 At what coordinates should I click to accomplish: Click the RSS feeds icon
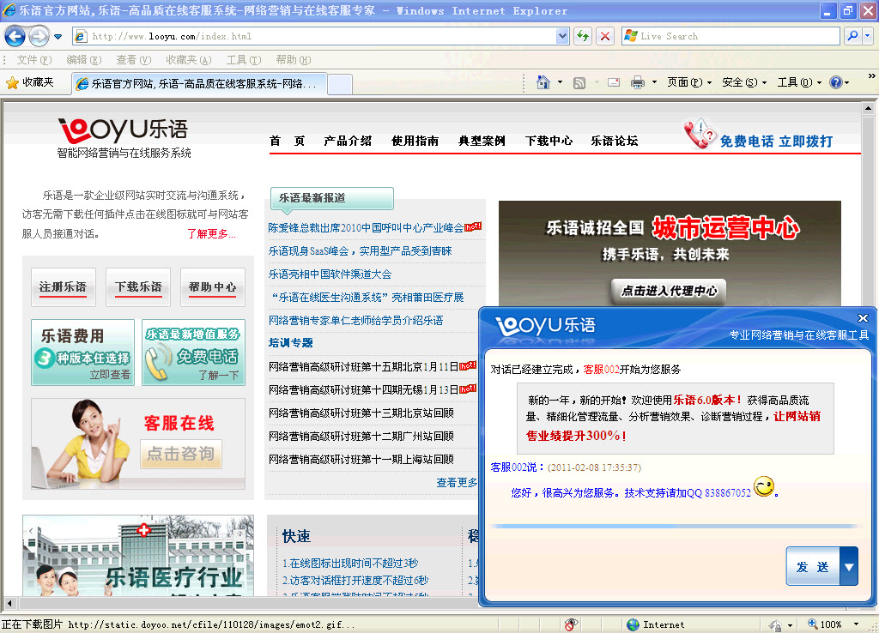coord(579,83)
